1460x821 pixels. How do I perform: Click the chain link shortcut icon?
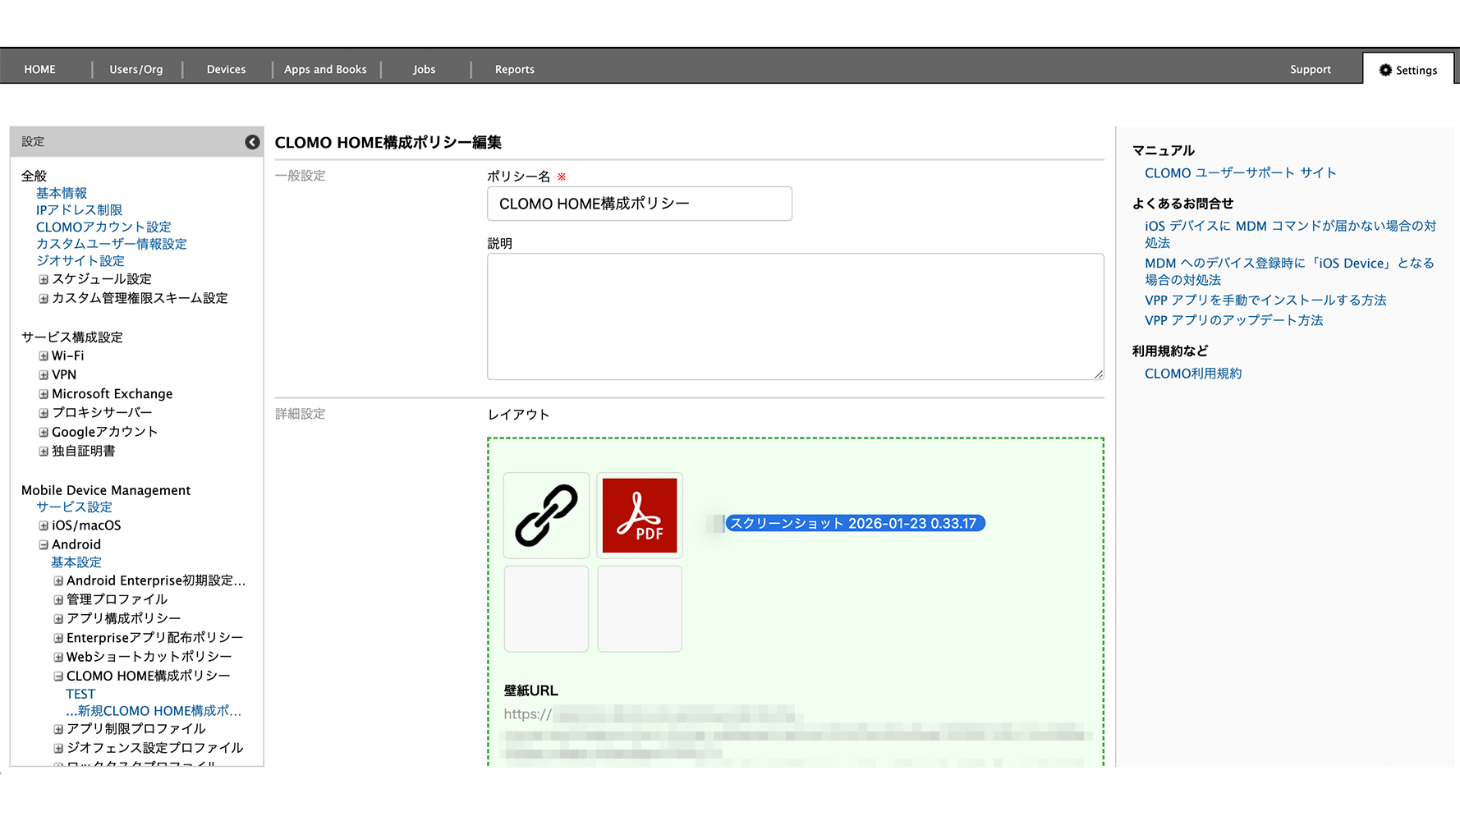546,516
